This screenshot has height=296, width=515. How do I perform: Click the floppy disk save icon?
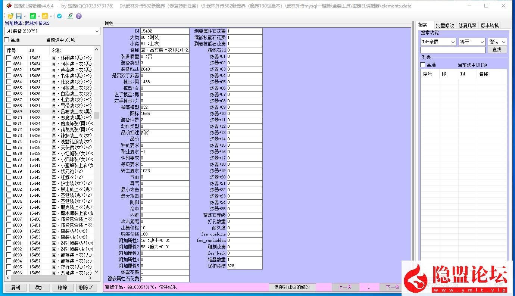click(x=19, y=16)
